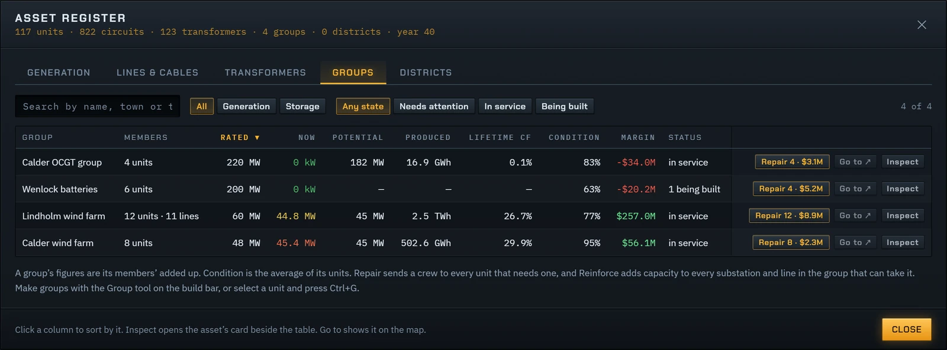Select the Any state filter

point(363,106)
